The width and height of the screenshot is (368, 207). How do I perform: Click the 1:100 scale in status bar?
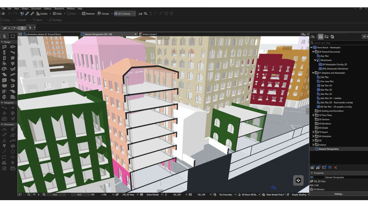click(x=104, y=195)
